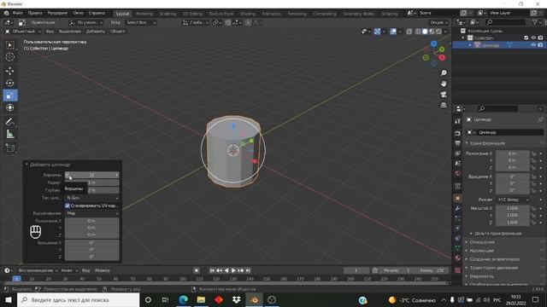Hide Collection using eye icon in outliner
547x307 pixels.
[533, 38]
